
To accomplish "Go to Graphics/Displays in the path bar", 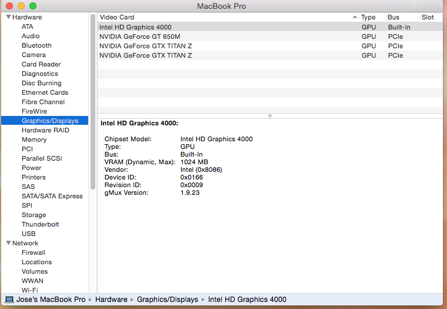I will (x=168, y=300).
